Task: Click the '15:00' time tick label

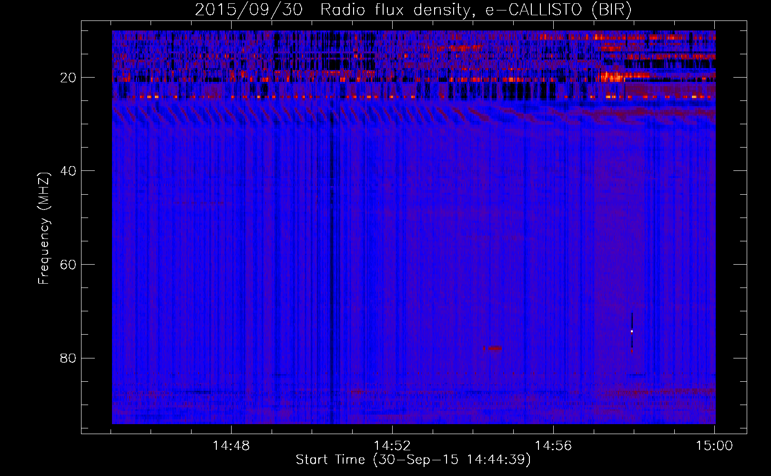Action: coord(714,446)
